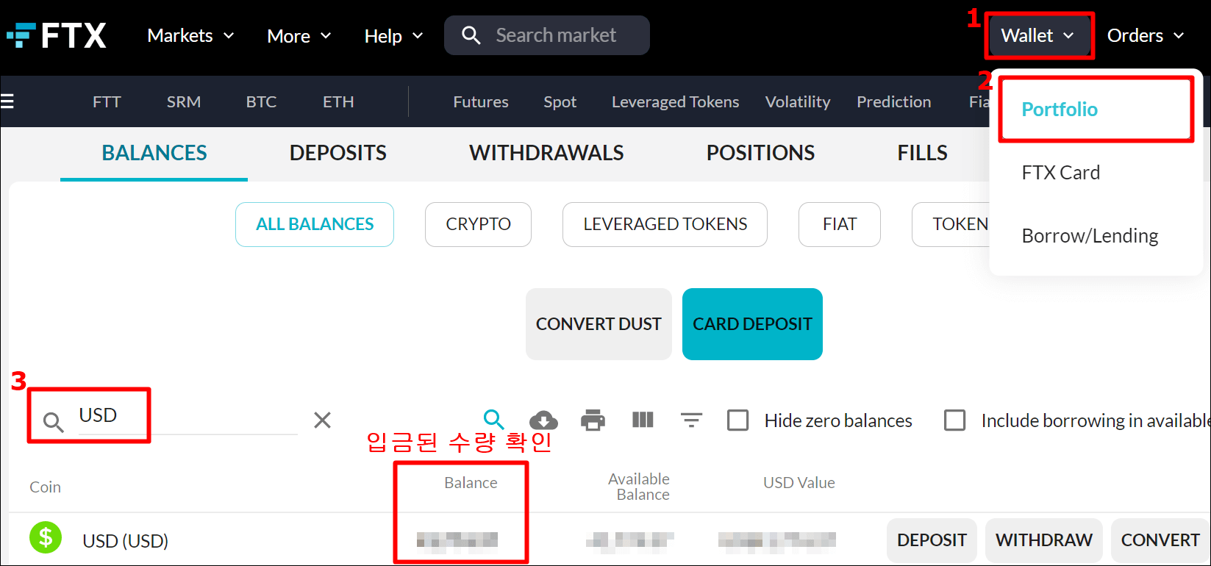Select FIAT filter button
This screenshot has width=1211, height=566.
(840, 224)
